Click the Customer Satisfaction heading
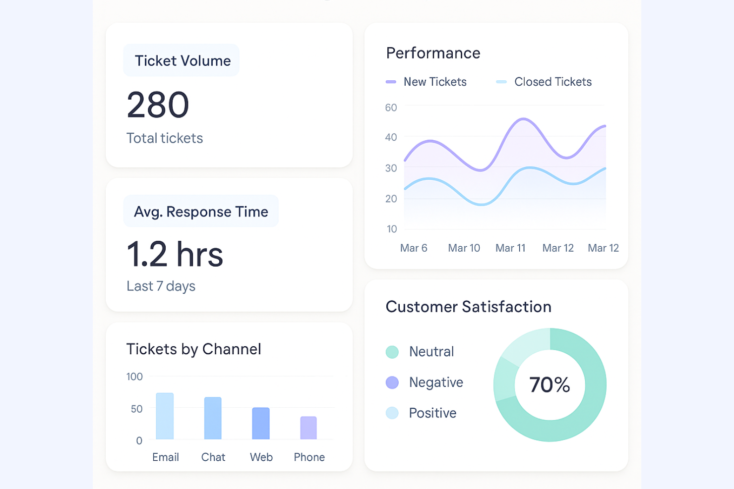 [469, 307]
